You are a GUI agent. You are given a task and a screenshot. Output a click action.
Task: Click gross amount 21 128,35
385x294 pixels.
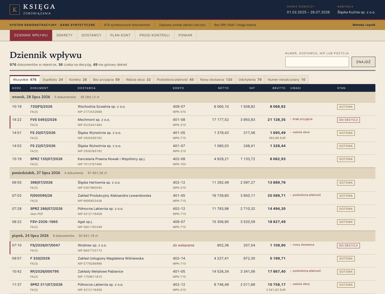click(276, 120)
